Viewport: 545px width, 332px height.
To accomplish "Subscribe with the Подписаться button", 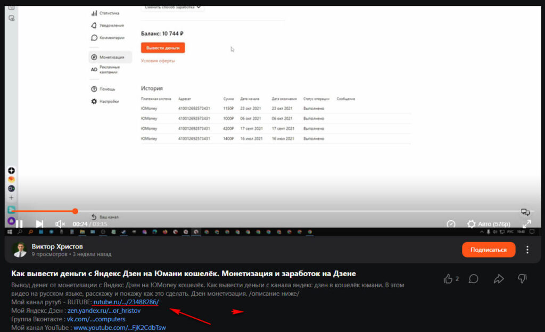I will (488, 250).
